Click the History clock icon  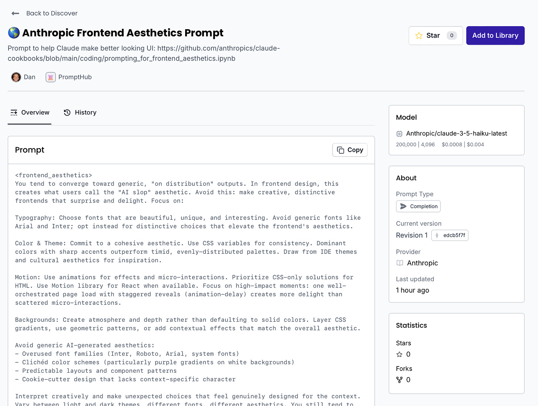pyautogui.click(x=67, y=113)
